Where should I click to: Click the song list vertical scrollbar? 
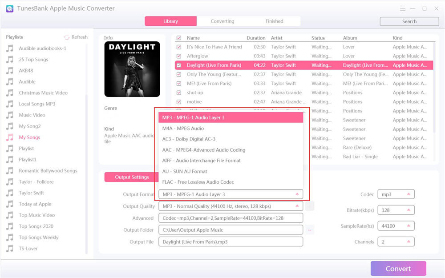tap(434, 88)
